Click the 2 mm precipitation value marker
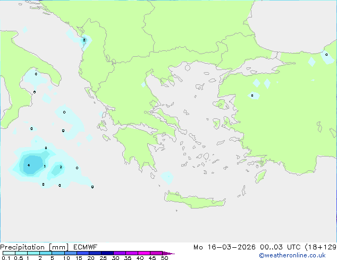The width and height of the screenshot is (337, 260). (x=61, y=167)
